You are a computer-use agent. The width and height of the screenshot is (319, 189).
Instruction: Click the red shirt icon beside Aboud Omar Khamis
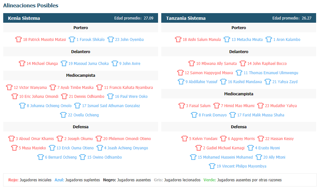coord(12,138)
